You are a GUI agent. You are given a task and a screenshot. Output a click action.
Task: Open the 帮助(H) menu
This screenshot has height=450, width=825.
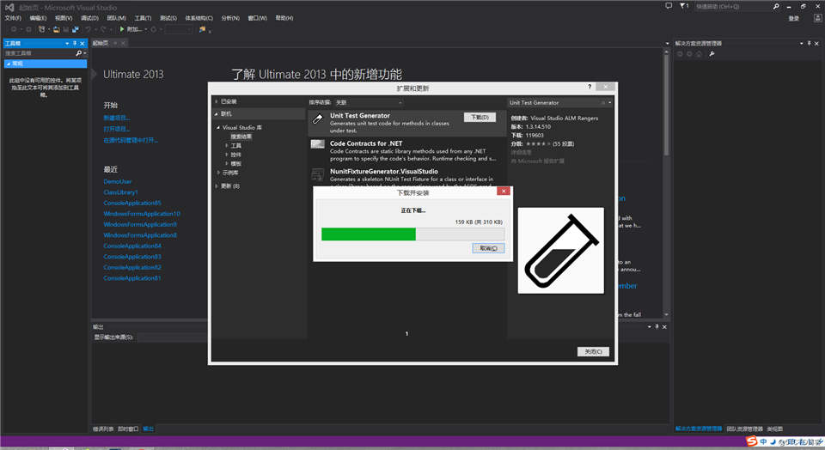point(284,18)
